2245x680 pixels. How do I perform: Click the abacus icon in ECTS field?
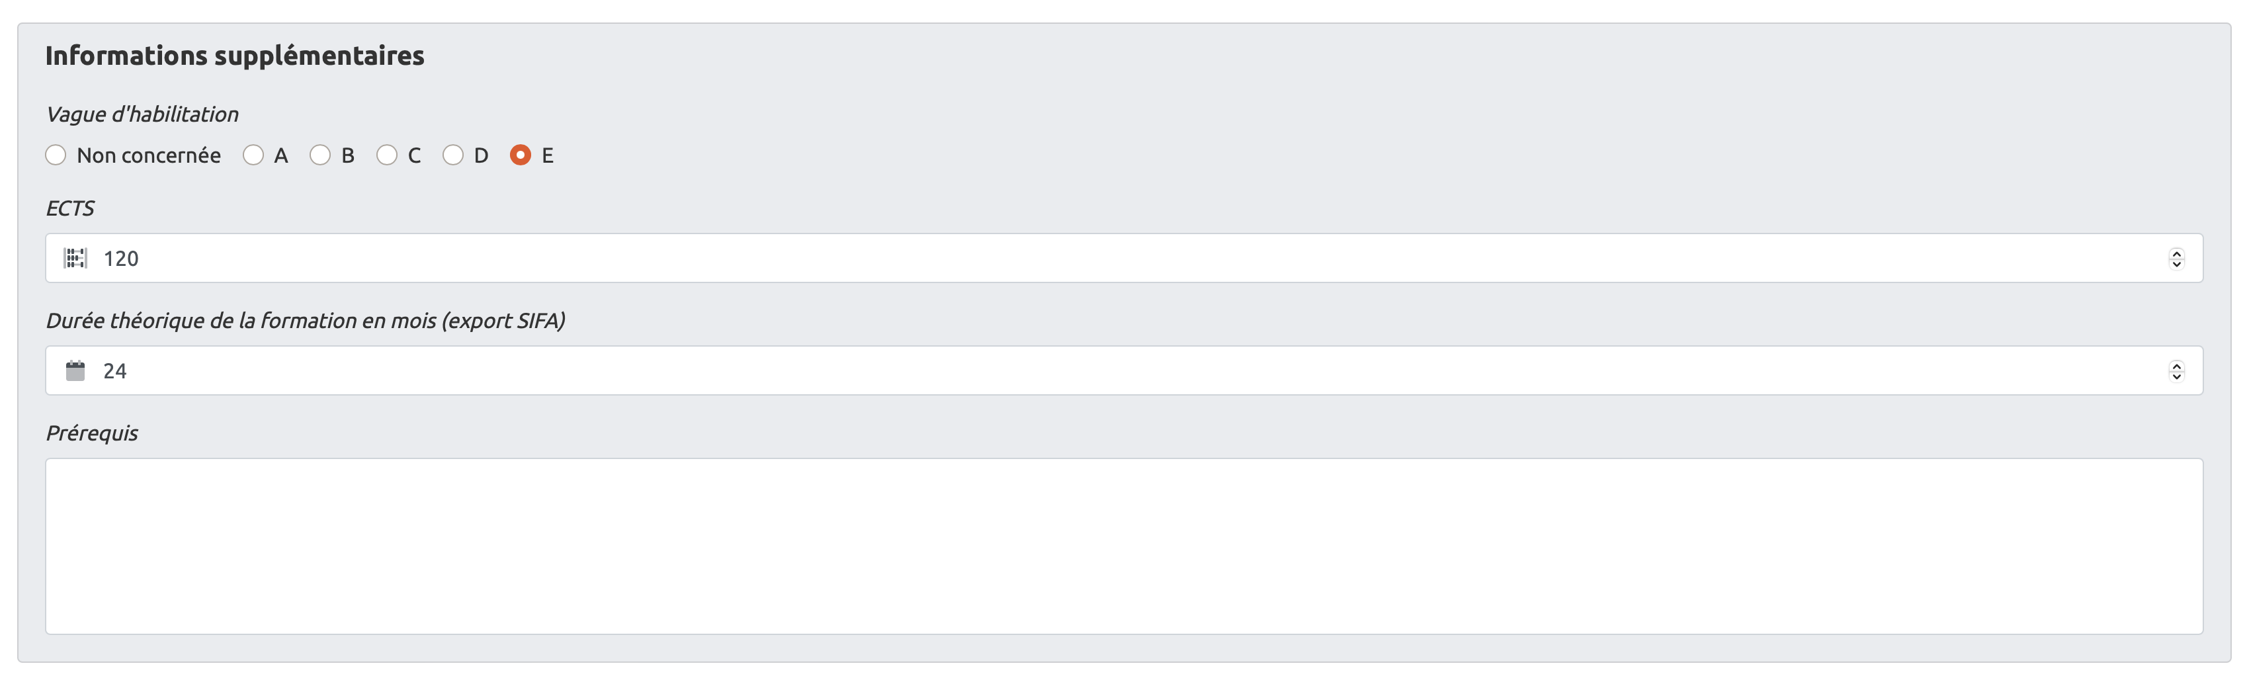tap(76, 258)
